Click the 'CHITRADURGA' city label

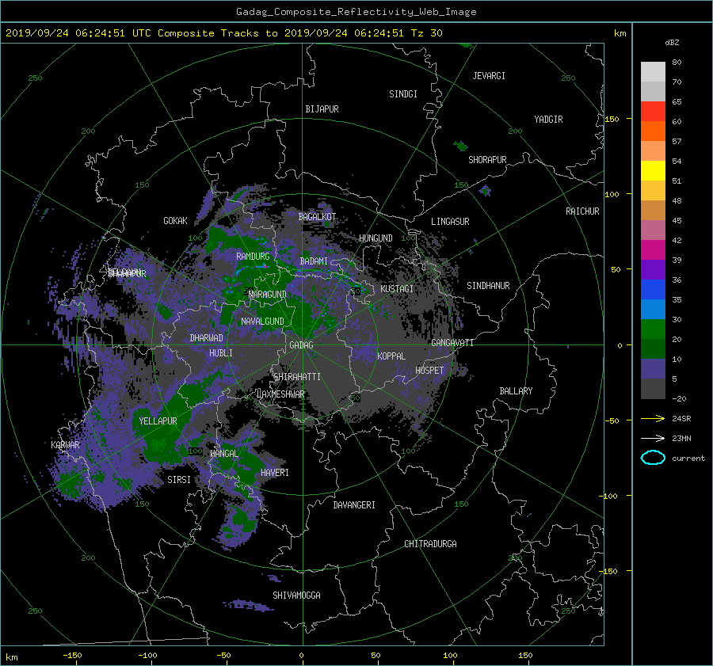430,544
